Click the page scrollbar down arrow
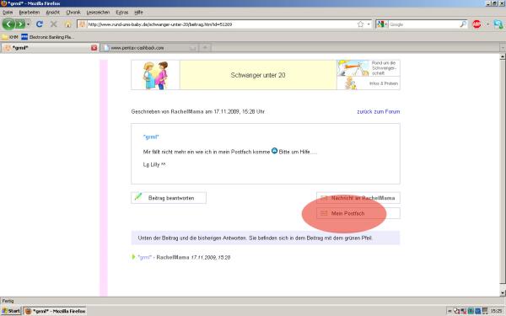Screen dimensions: 506x316 503,292
